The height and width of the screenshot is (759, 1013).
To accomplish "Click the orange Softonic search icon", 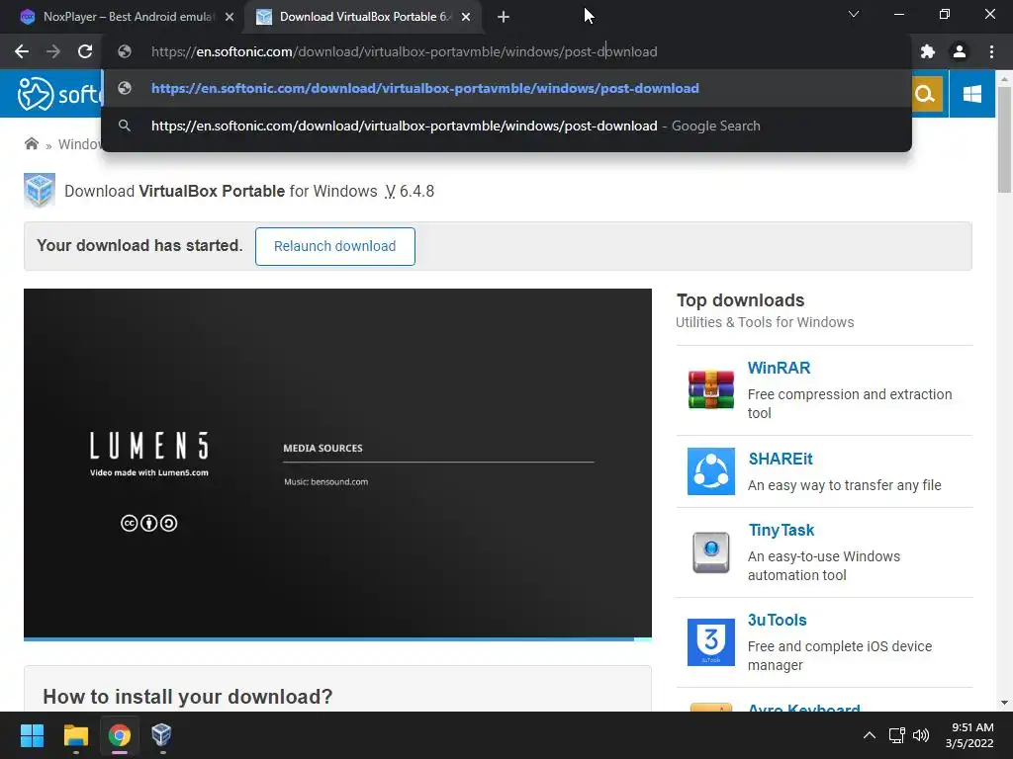I will point(925,94).
